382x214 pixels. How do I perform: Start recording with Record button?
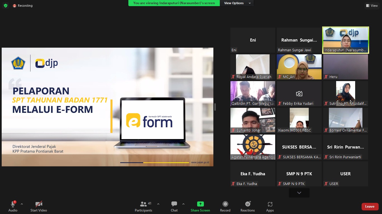pyautogui.click(x=225, y=206)
